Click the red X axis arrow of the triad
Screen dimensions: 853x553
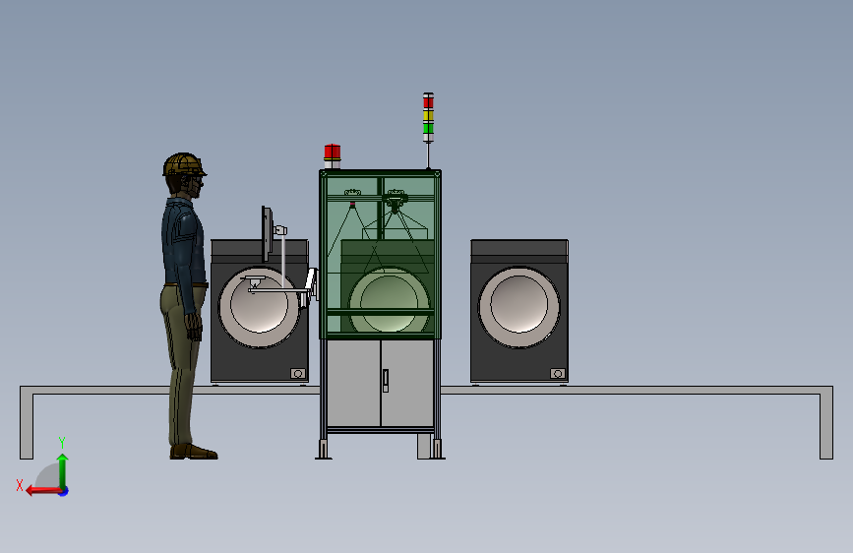click(42, 491)
